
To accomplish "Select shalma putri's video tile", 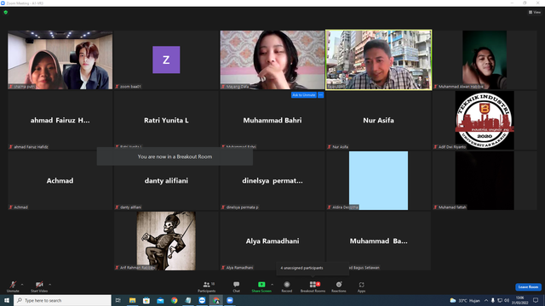I will tap(60, 59).
